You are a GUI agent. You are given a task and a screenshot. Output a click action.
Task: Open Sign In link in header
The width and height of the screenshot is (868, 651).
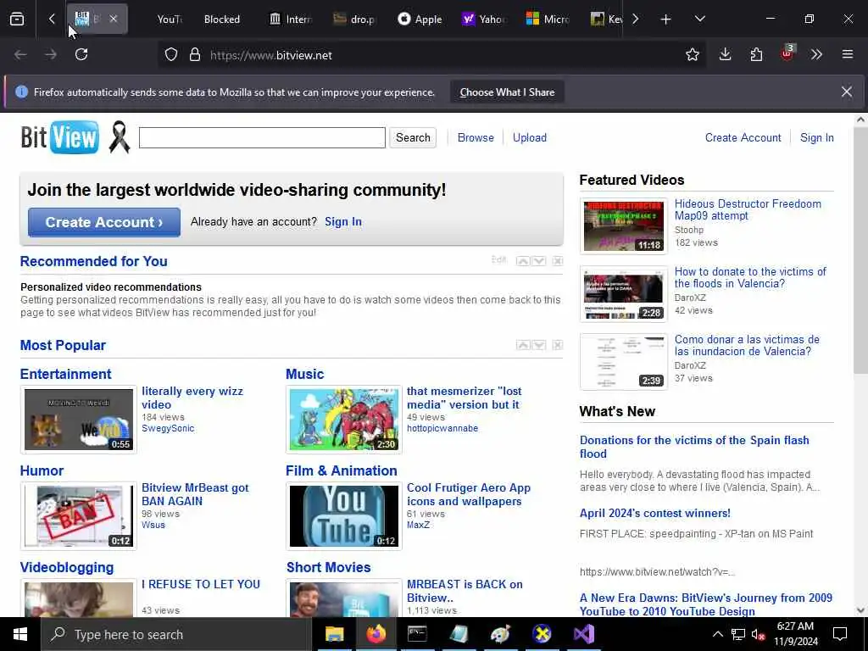click(816, 138)
